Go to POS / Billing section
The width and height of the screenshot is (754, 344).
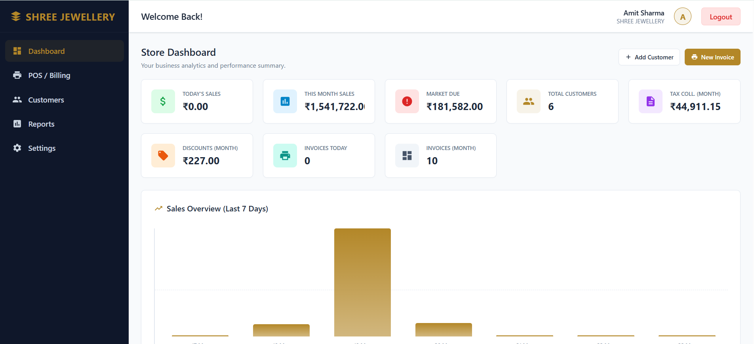click(x=65, y=75)
